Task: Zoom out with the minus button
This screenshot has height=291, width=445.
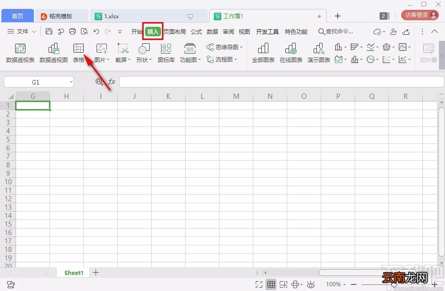Action: [x=354, y=284]
